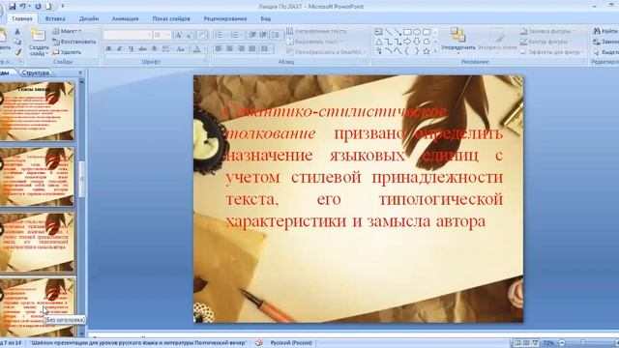Image resolution: width=619 pixels, height=348 pixels.
Task: Click the Русский (Россия) language indicator
Action: pyautogui.click(x=291, y=343)
